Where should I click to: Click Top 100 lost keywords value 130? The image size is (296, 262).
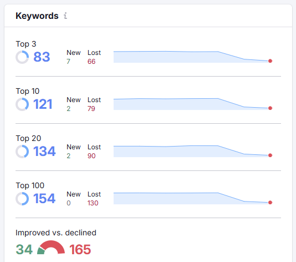[x=93, y=203]
